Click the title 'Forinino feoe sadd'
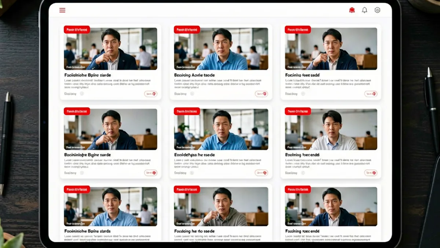 [302, 75]
